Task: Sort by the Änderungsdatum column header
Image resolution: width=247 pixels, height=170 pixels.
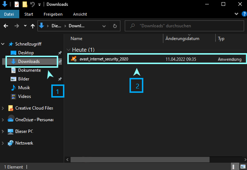Action: point(182,39)
